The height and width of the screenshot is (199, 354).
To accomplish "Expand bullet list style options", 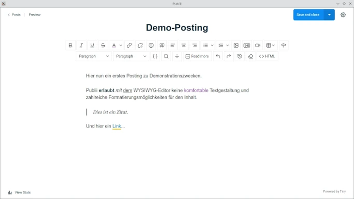I will [212, 46].
